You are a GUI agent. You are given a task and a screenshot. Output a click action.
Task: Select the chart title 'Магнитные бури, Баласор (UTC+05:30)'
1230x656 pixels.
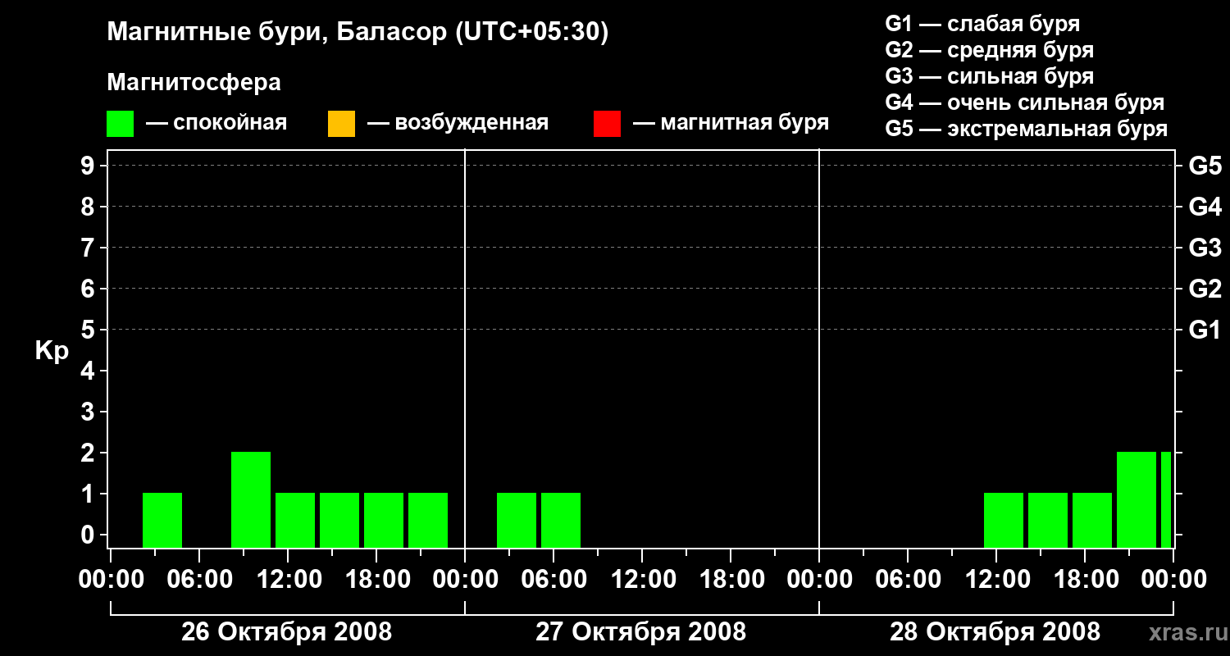(358, 33)
